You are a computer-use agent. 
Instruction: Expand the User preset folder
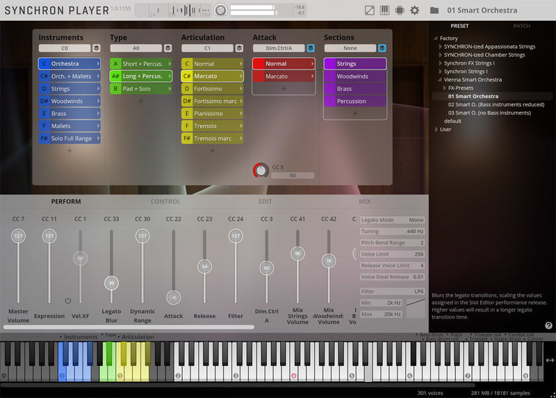(x=436, y=129)
